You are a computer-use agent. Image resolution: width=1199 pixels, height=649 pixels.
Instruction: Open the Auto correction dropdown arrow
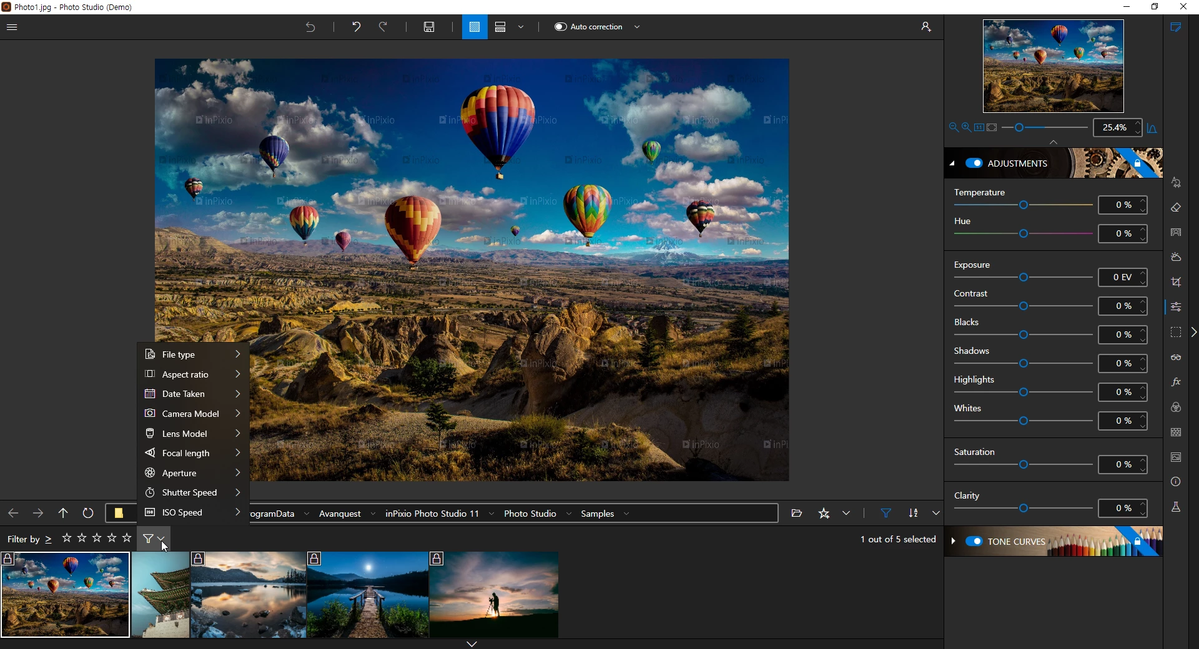(x=638, y=27)
